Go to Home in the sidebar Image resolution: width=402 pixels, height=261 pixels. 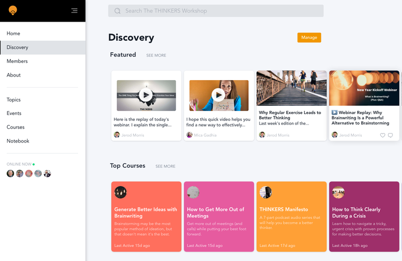pyautogui.click(x=43, y=33)
